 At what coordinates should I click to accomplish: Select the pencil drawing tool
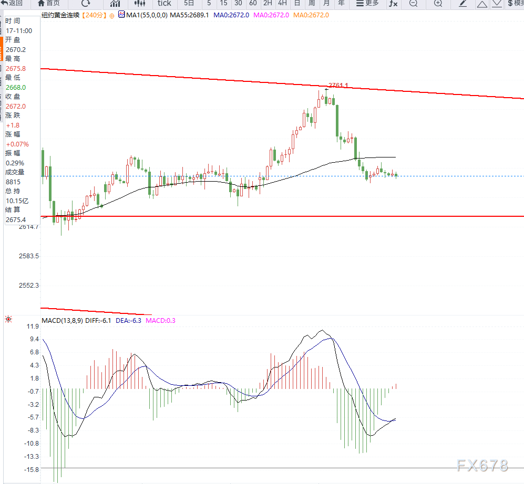(463, 4)
